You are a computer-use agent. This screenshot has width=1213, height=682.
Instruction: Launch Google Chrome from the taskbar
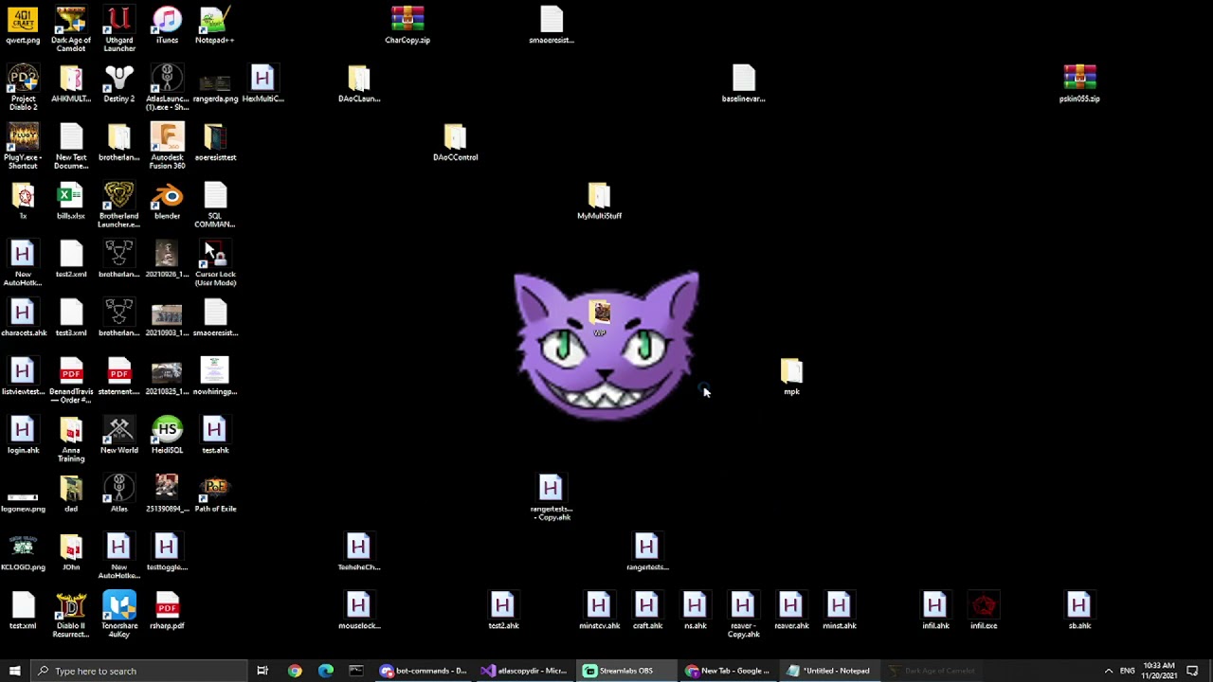[x=295, y=671]
